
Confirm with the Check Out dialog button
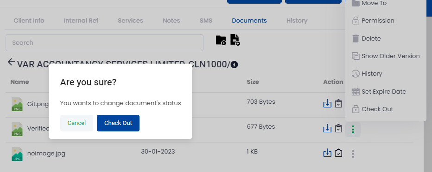pos(118,123)
